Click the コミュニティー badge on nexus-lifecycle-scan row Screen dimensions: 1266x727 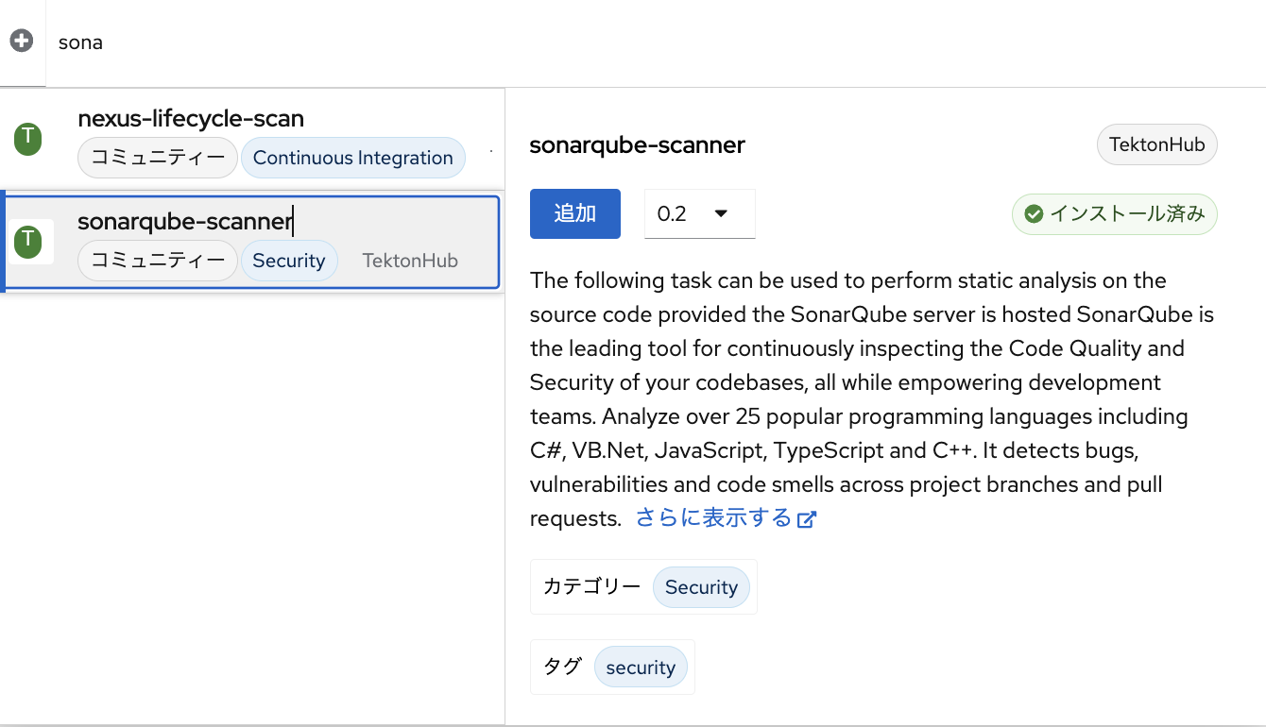[158, 158]
